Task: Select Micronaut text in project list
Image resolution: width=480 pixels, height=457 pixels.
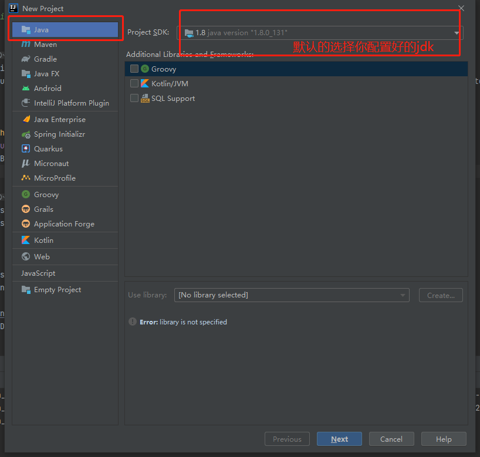Action: click(52, 164)
